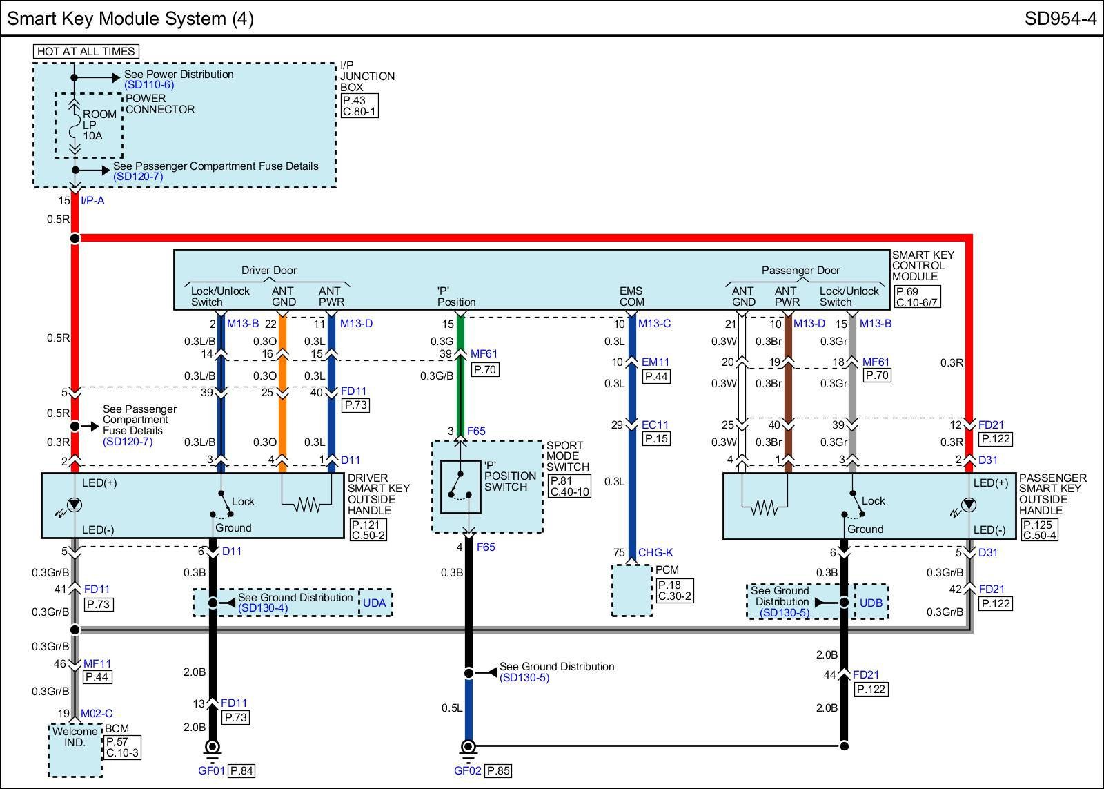This screenshot has height=789, width=1104.
Task: Click the HOT AT ALL TIMES label
Action: click(86, 52)
